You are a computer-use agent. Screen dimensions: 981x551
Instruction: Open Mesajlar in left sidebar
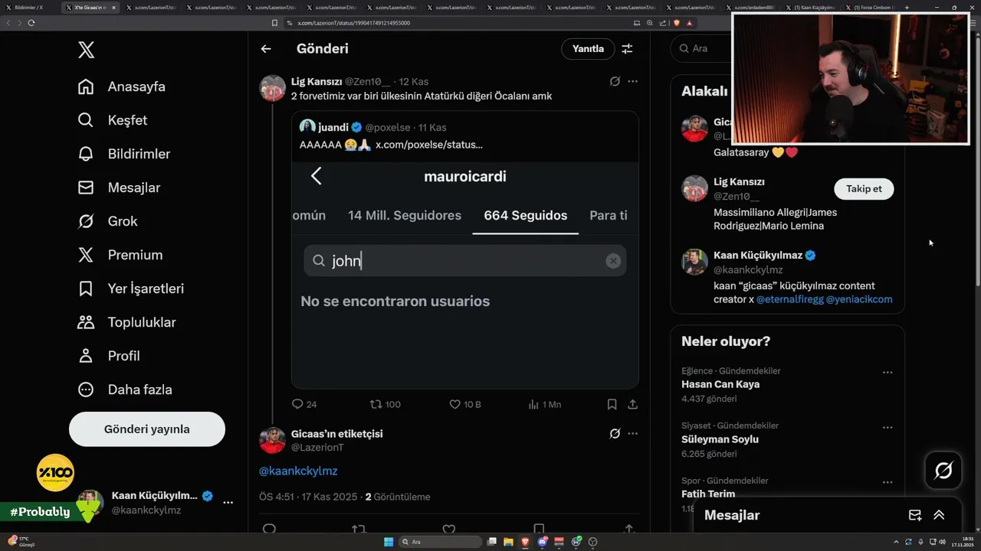tap(119, 187)
